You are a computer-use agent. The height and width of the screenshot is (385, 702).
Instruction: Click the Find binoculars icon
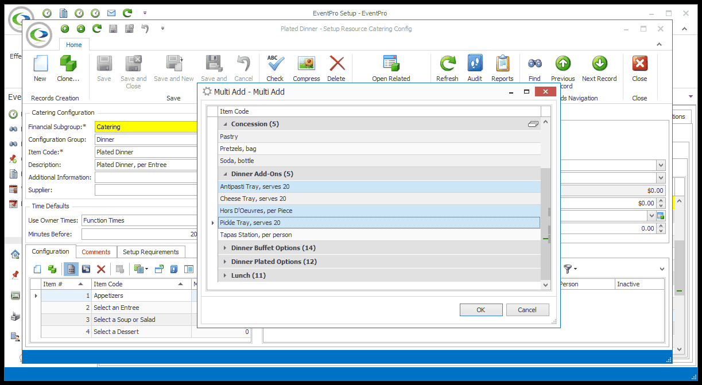(534, 64)
